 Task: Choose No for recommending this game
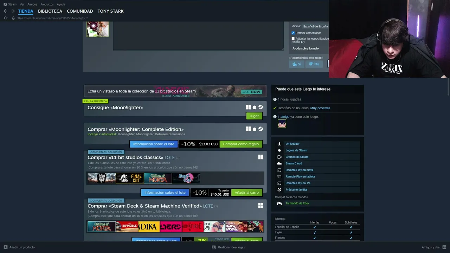tap(314, 64)
